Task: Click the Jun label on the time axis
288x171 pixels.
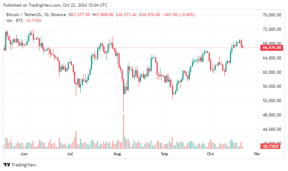Action: pos(24,154)
